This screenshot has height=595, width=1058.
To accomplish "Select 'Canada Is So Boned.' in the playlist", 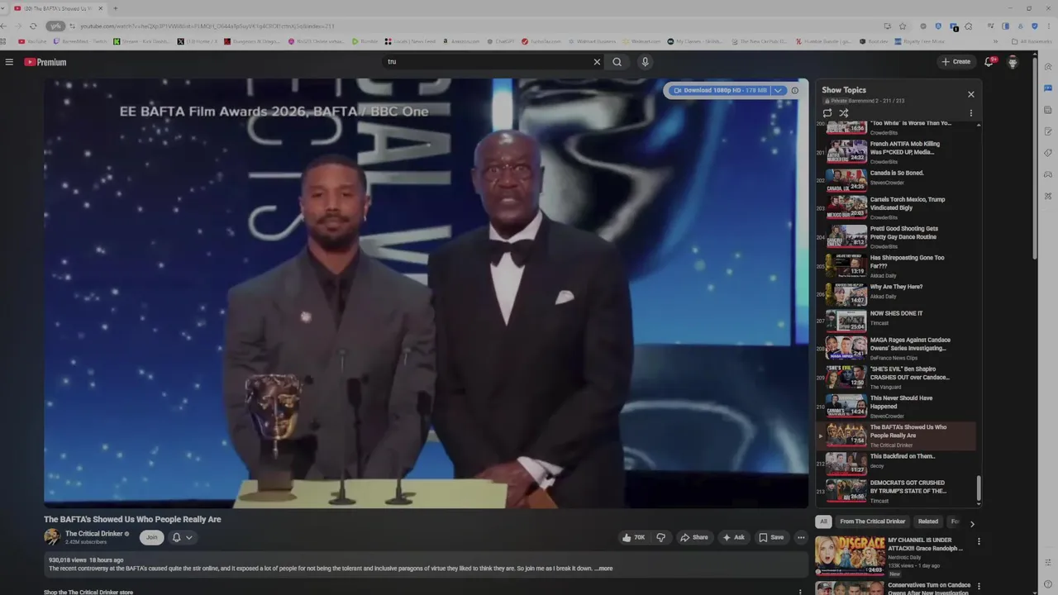I will click(x=898, y=178).
